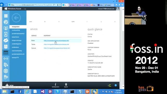Open the All Items grid icon in sidebar
Screen dimensions: 167x94
pyautogui.click(x=6, y=16)
